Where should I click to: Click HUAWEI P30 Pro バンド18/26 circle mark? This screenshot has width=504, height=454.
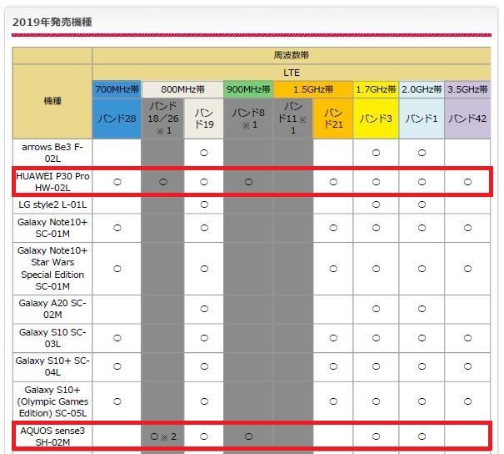click(x=163, y=182)
